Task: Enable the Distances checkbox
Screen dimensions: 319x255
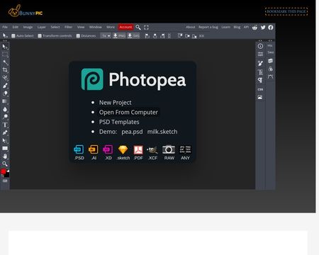Action: pyautogui.click(x=78, y=36)
